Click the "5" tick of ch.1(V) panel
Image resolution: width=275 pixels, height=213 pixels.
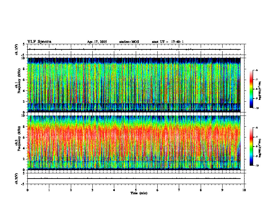point(24,44)
